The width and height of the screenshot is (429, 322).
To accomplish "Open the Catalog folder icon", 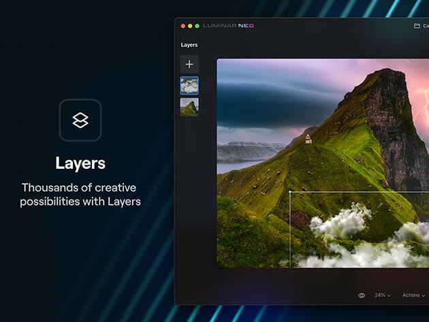I will click(x=417, y=26).
